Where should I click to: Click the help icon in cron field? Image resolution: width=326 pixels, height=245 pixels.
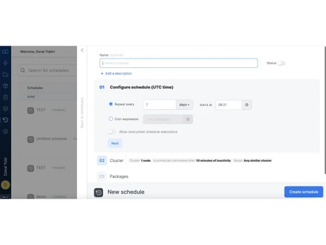point(188,120)
